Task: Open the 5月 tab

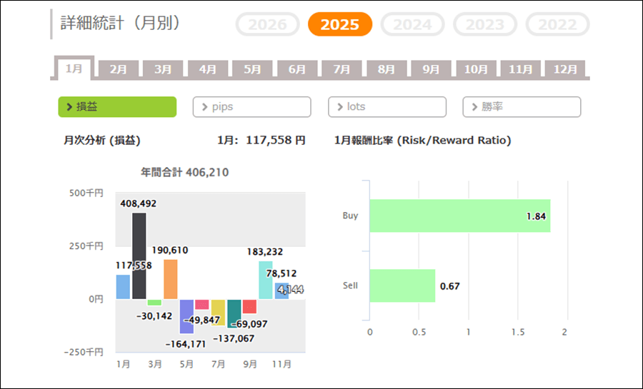Action: [253, 69]
